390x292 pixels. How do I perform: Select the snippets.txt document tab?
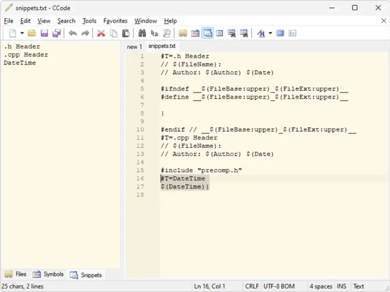pos(162,46)
